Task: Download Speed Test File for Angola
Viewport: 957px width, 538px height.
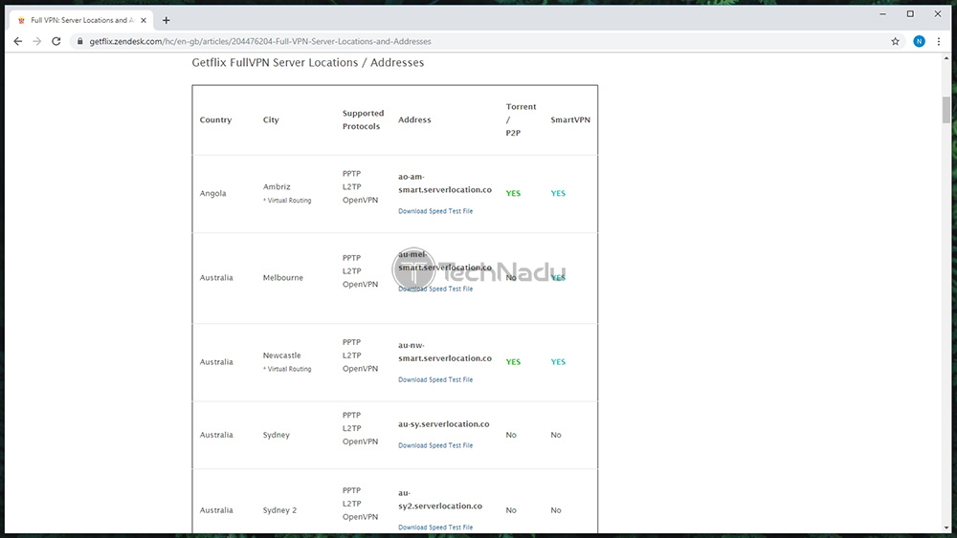Action: point(435,211)
